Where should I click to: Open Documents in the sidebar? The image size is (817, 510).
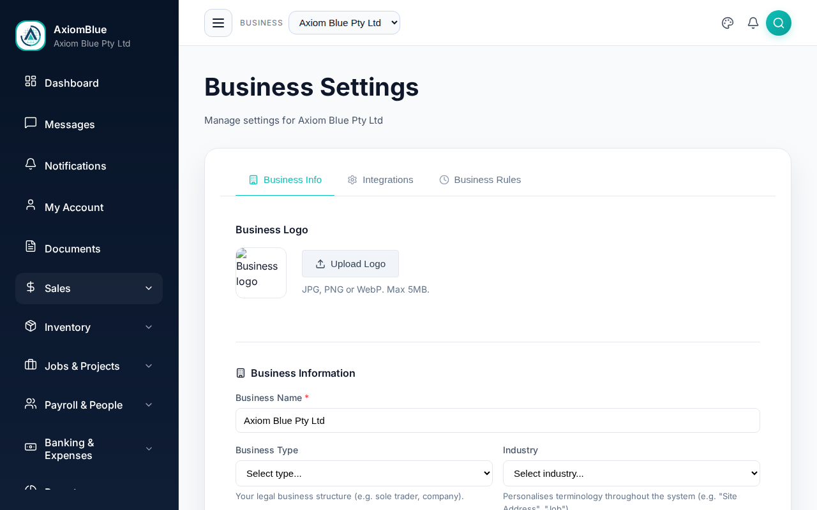[x=89, y=249]
